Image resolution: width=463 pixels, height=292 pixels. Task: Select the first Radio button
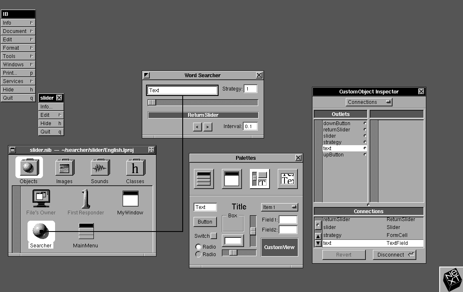click(x=198, y=247)
